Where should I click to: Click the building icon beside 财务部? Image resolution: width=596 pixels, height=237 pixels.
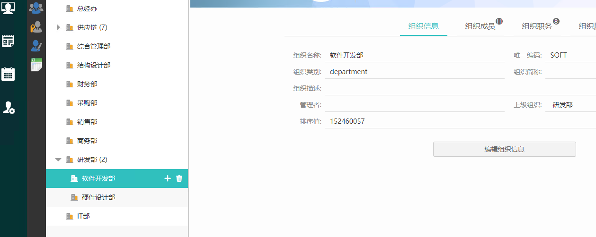point(70,84)
